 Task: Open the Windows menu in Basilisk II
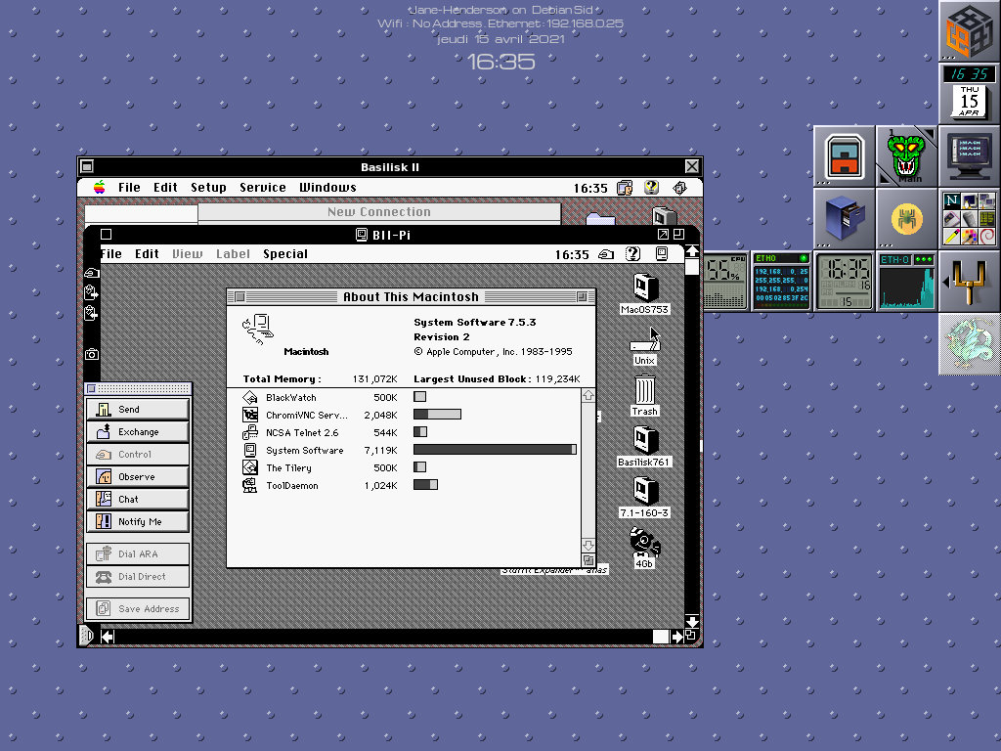[327, 187]
